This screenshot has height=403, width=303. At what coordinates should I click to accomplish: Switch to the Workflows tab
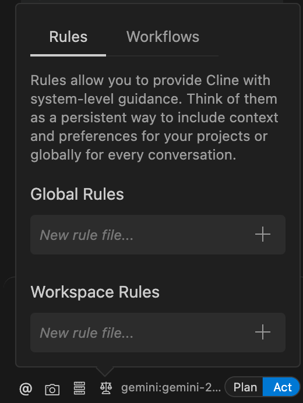coord(163,37)
